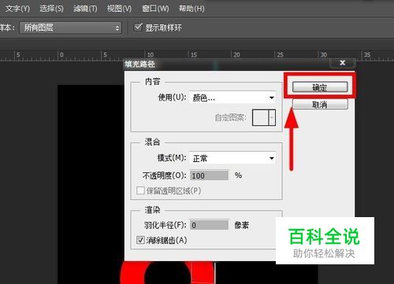Click the horizontal ruler at mark 25
Screen dimensions: 394x284
point(280,54)
